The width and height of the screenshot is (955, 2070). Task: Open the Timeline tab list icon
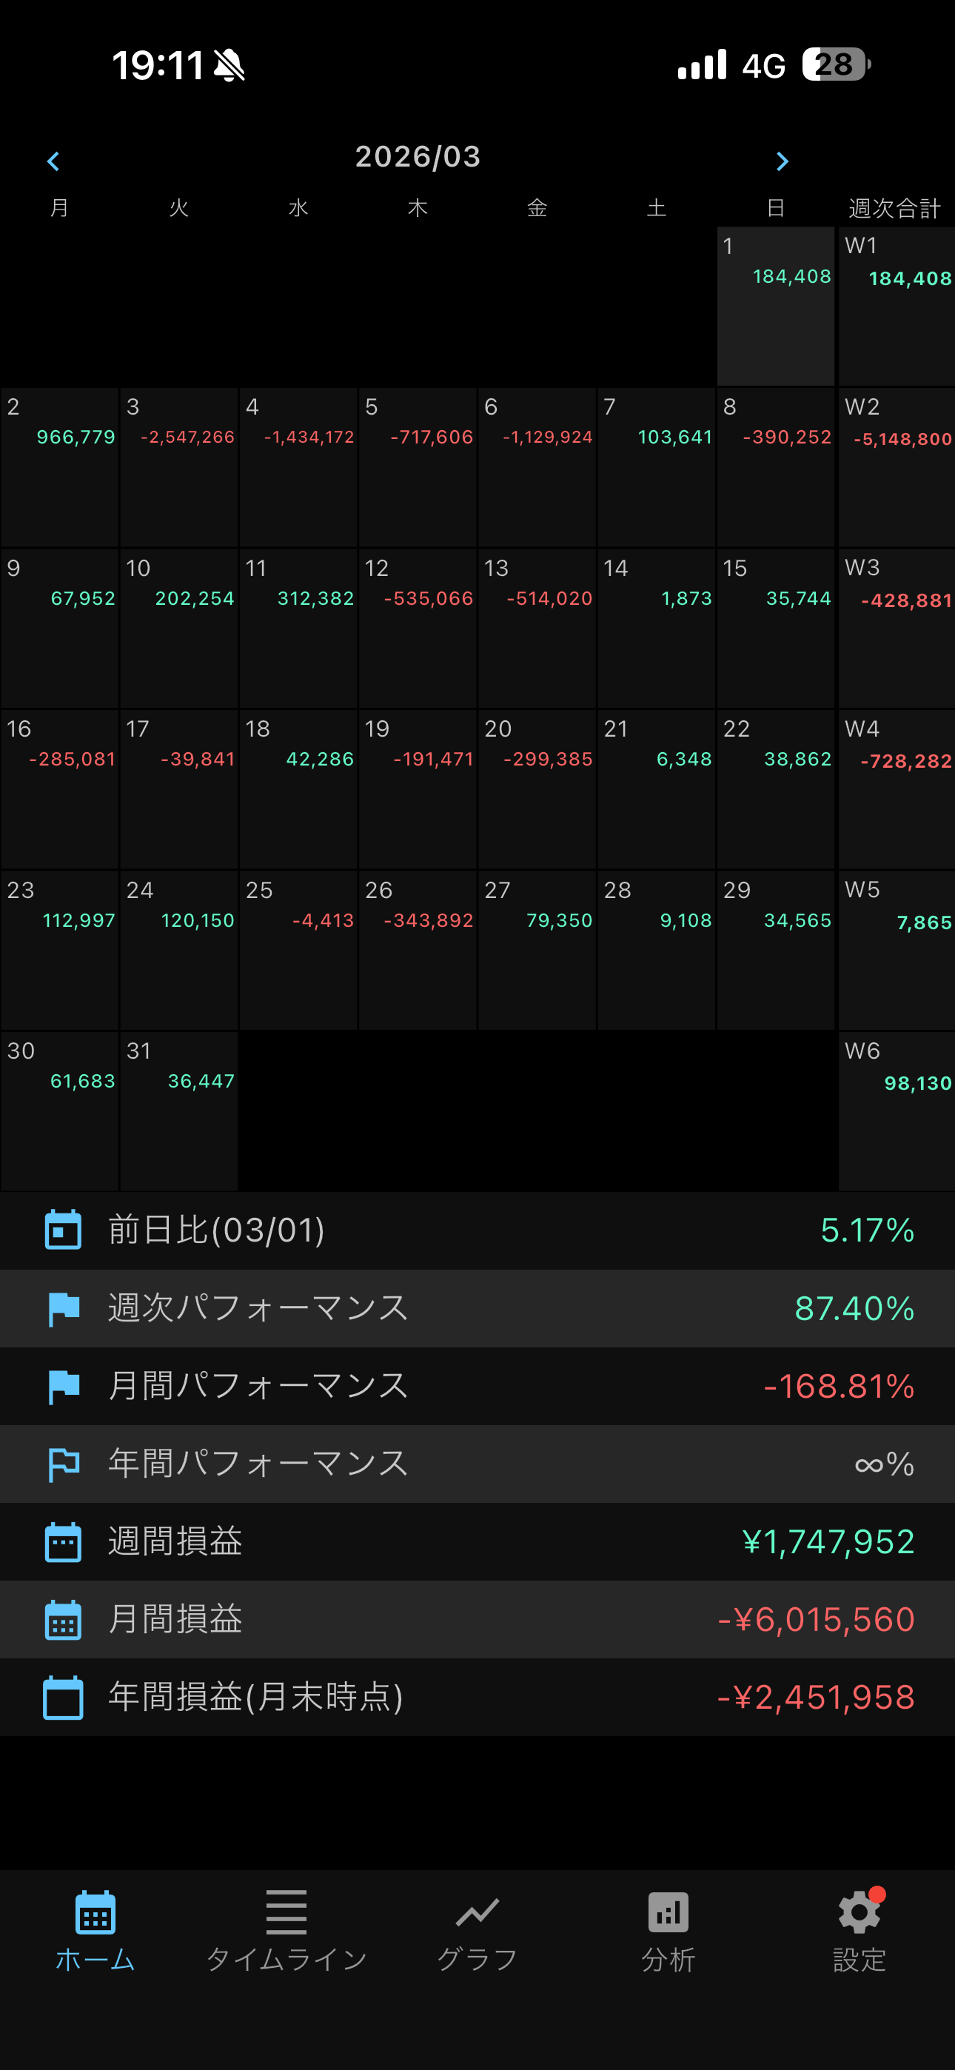(286, 1913)
